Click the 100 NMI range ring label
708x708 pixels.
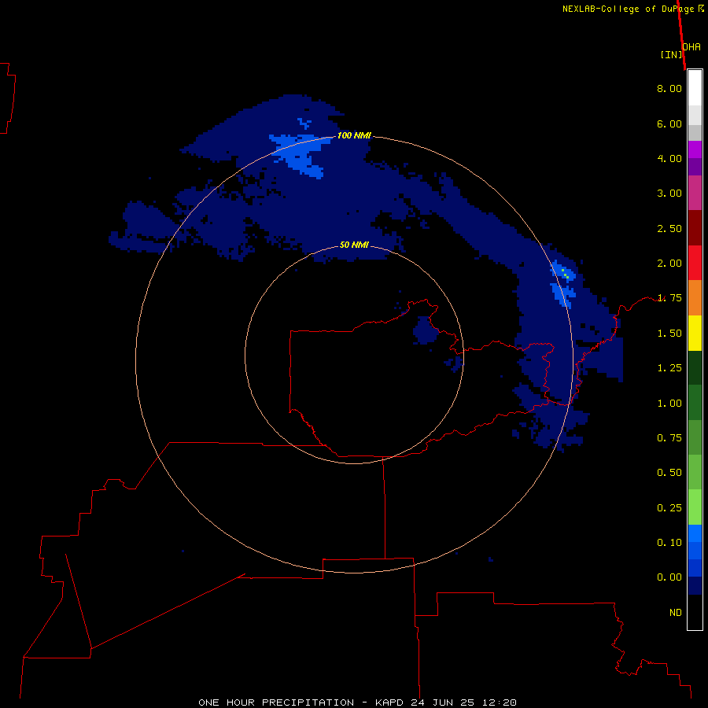click(354, 135)
